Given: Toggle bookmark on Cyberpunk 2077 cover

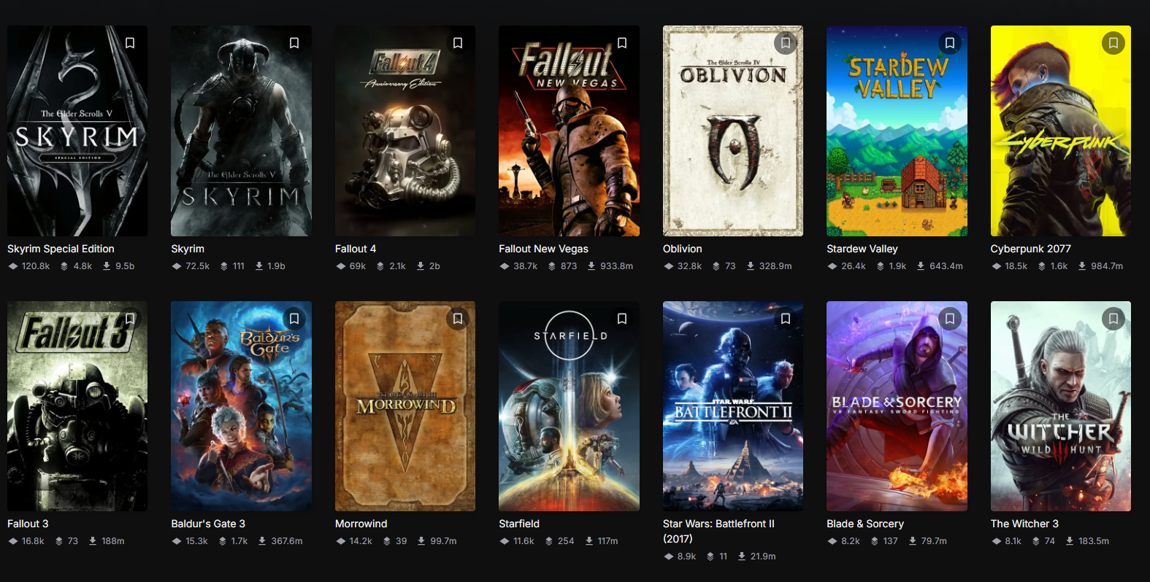Looking at the screenshot, I should (x=1113, y=43).
